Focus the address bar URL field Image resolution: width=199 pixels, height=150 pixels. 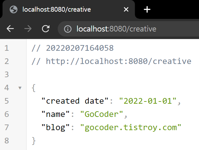click(128, 29)
